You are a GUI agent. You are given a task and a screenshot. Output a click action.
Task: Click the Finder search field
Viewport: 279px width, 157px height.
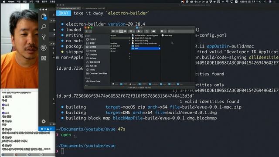180,31
